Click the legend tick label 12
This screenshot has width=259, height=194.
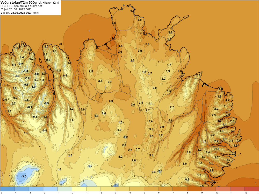click(246, 192)
